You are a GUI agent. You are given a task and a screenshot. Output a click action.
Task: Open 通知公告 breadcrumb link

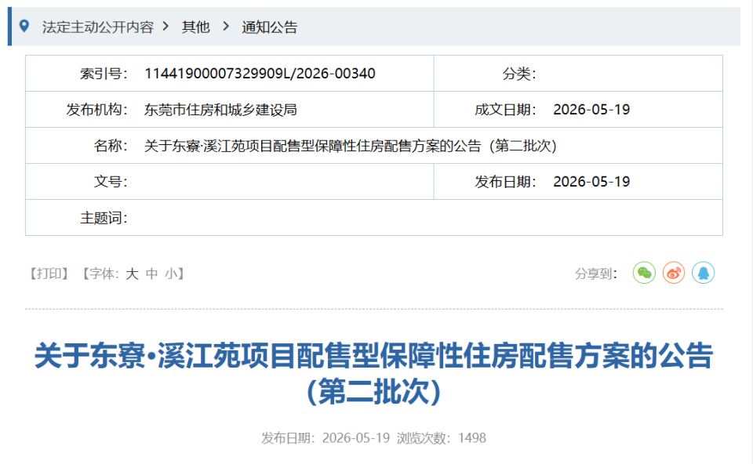coord(269,27)
